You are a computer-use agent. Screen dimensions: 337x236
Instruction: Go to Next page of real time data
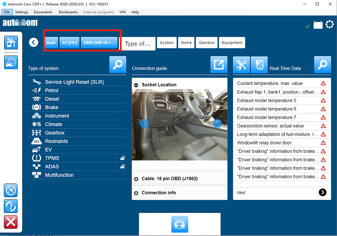(323, 193)
